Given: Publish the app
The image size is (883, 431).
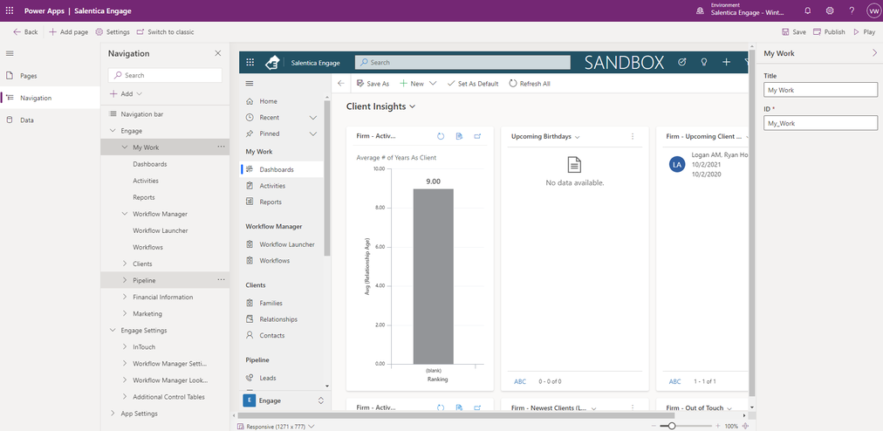Looking at the screenshot, I should coord(829,32).
